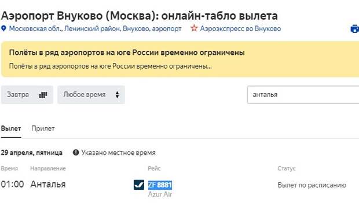The width and height of the screenshot is (359, 208).
Task: Open the Аэроэкспресс во Внуково link
Action: [x=240, y=28]
